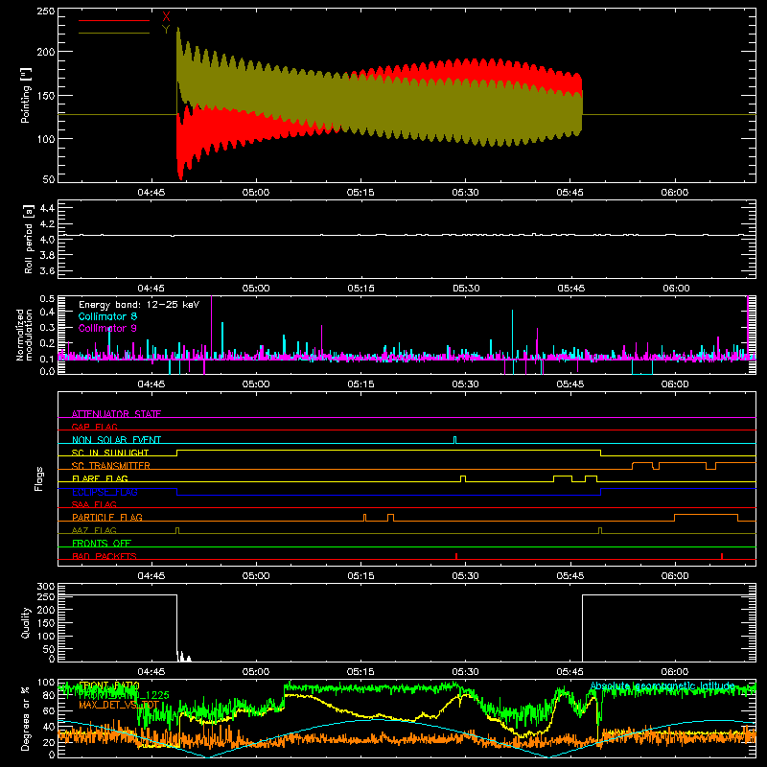Click the 'Normalized modulation' axis title
Screen dimensions: 767x767
[x=24, y=335]
